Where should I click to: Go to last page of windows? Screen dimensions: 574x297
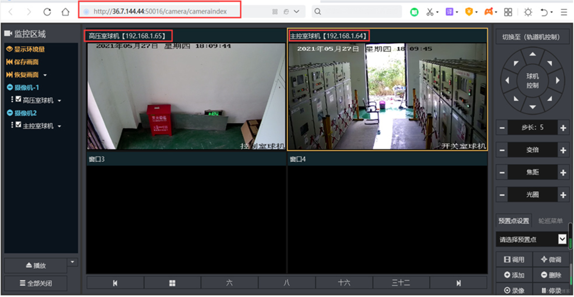[459, 283]
